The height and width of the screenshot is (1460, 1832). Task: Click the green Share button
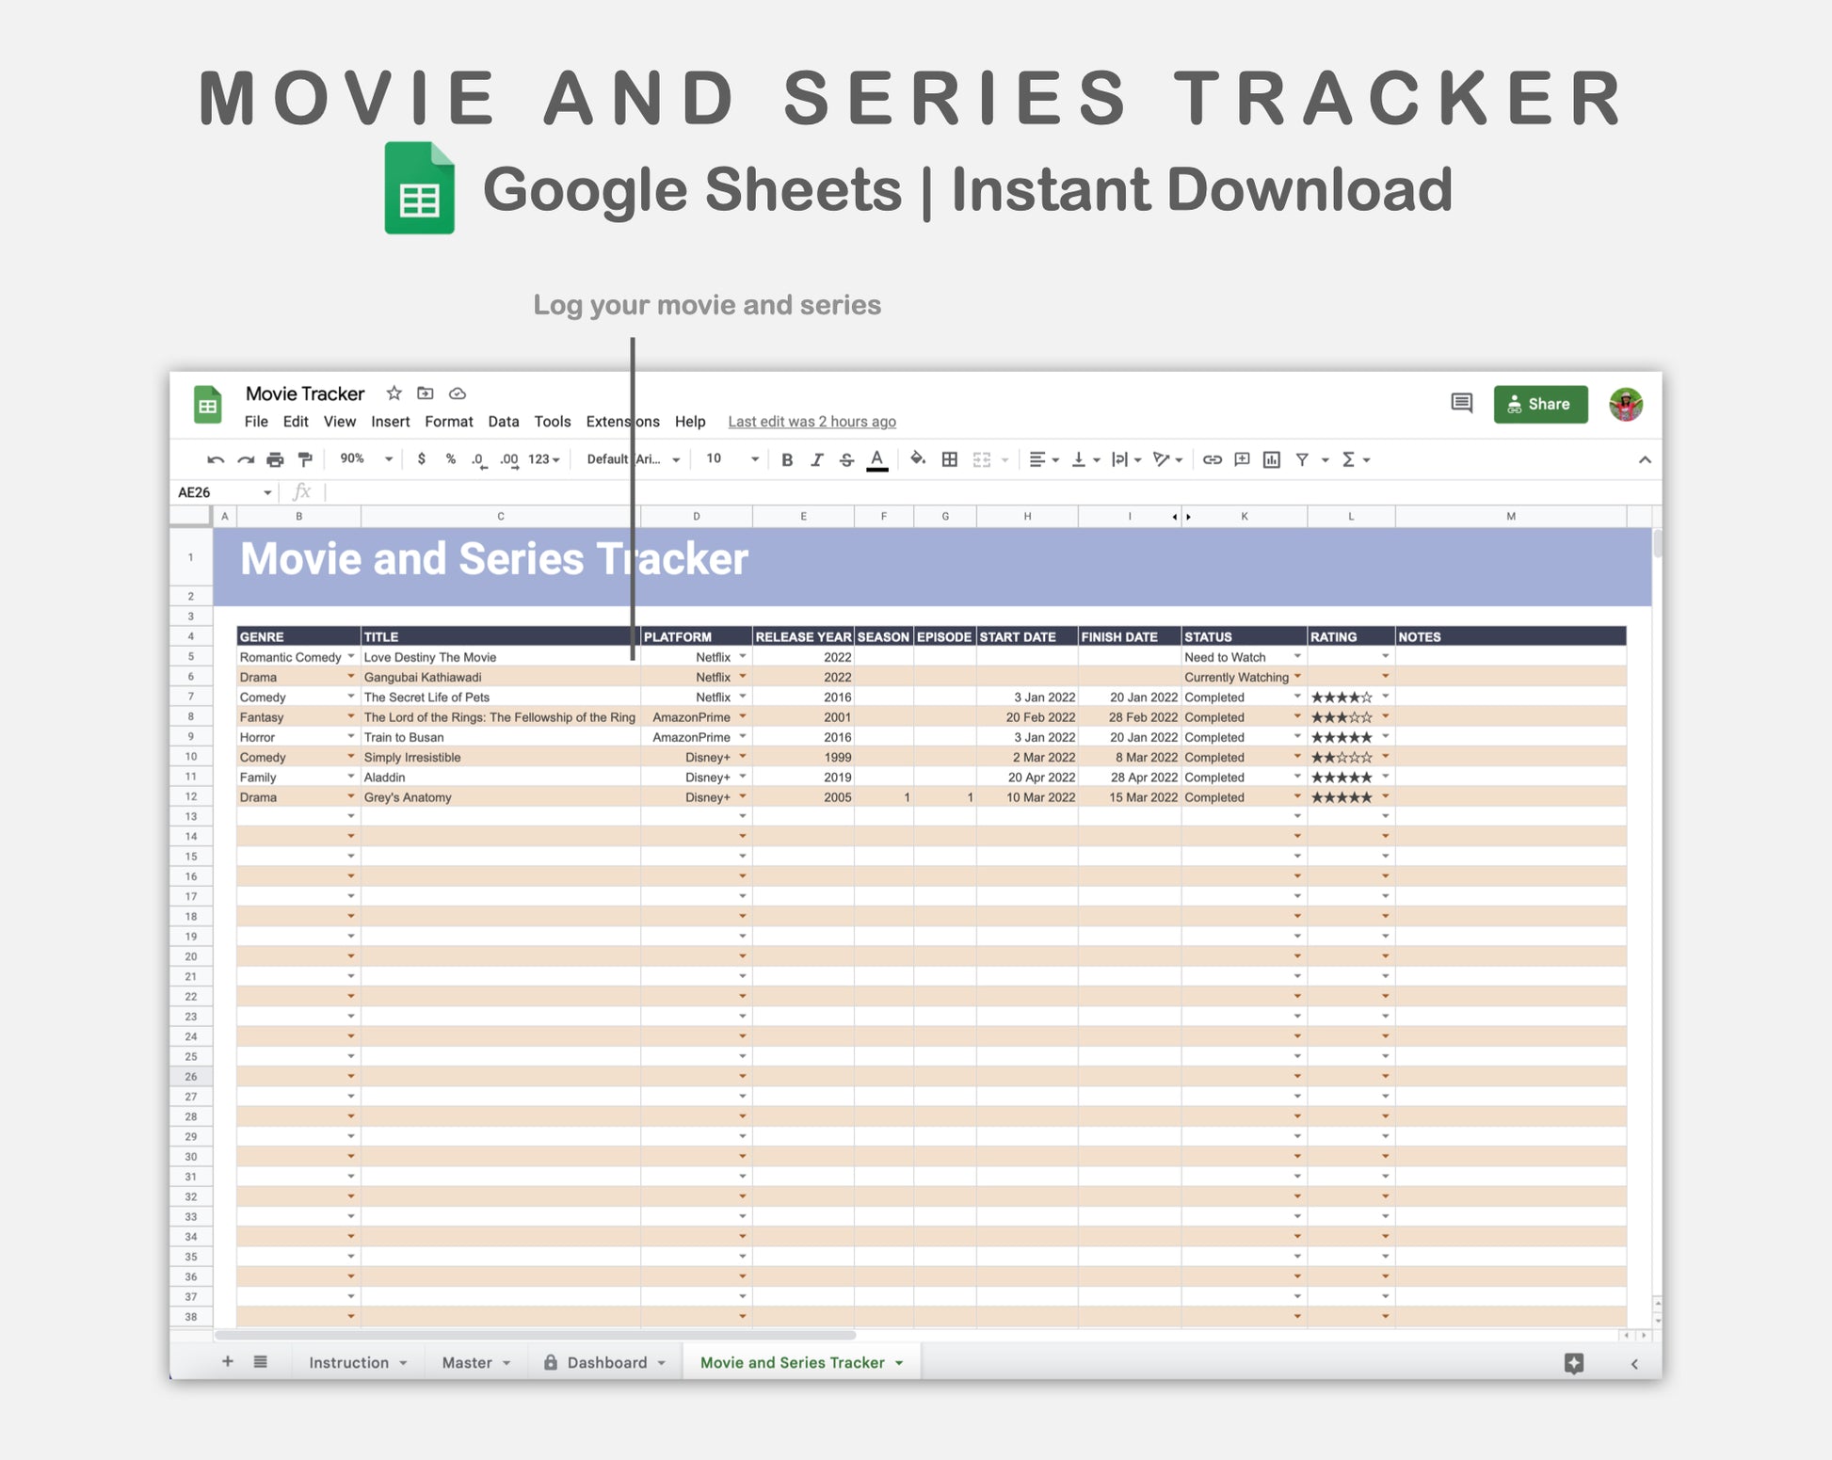1540,404
